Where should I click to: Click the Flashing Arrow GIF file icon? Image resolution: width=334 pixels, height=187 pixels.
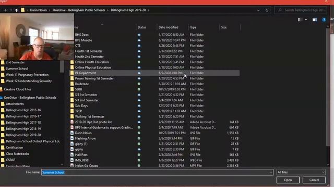(72, 139)
